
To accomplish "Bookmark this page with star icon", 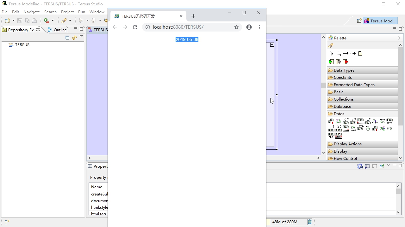I will (236, 27).
